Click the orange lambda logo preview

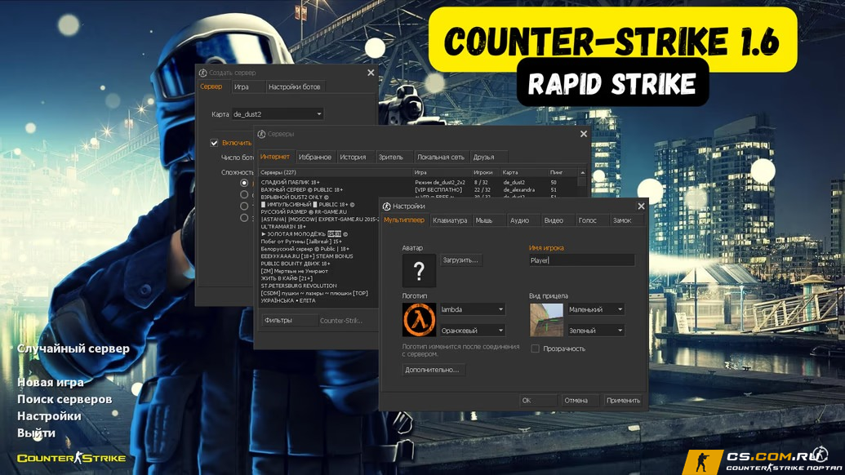click(419, 319)
